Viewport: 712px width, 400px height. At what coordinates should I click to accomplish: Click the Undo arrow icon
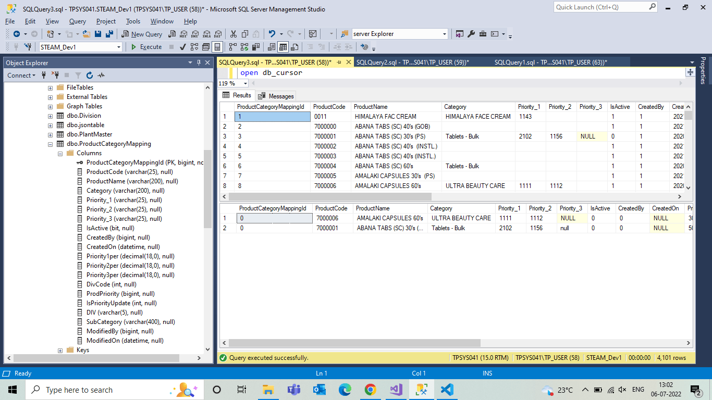tap(272, 34)
